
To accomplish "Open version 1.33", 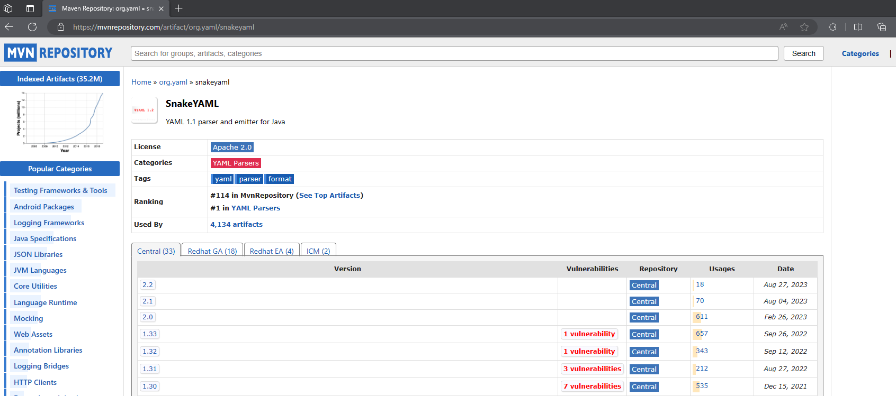I will point(150,334).
